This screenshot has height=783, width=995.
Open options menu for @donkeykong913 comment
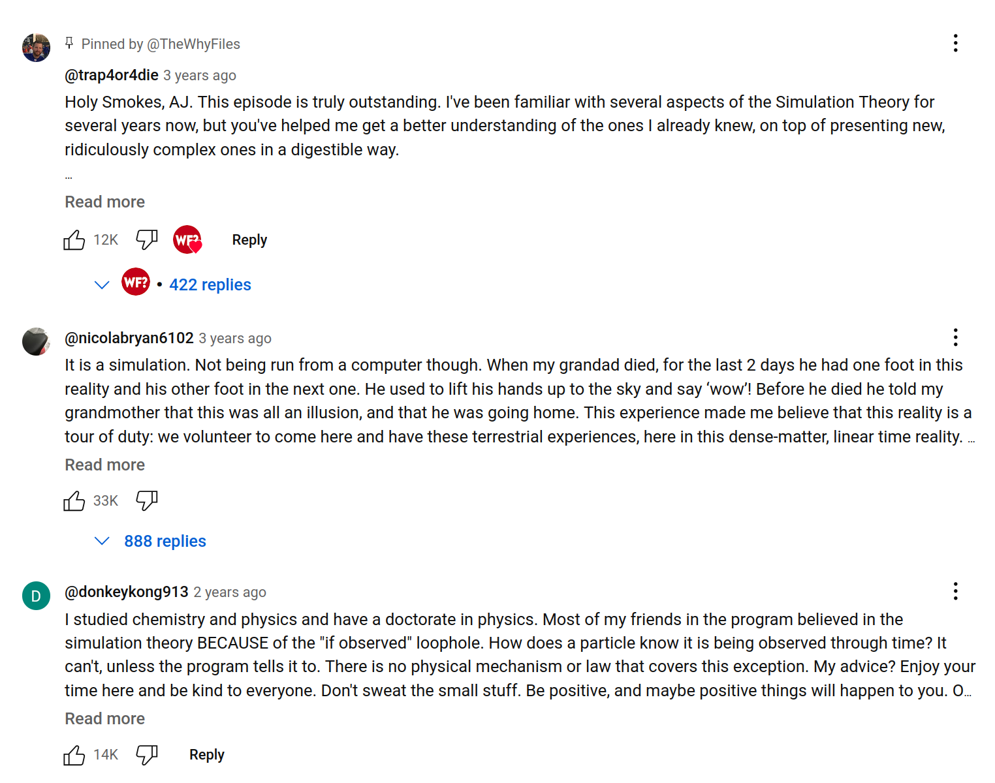coord(955,591)
